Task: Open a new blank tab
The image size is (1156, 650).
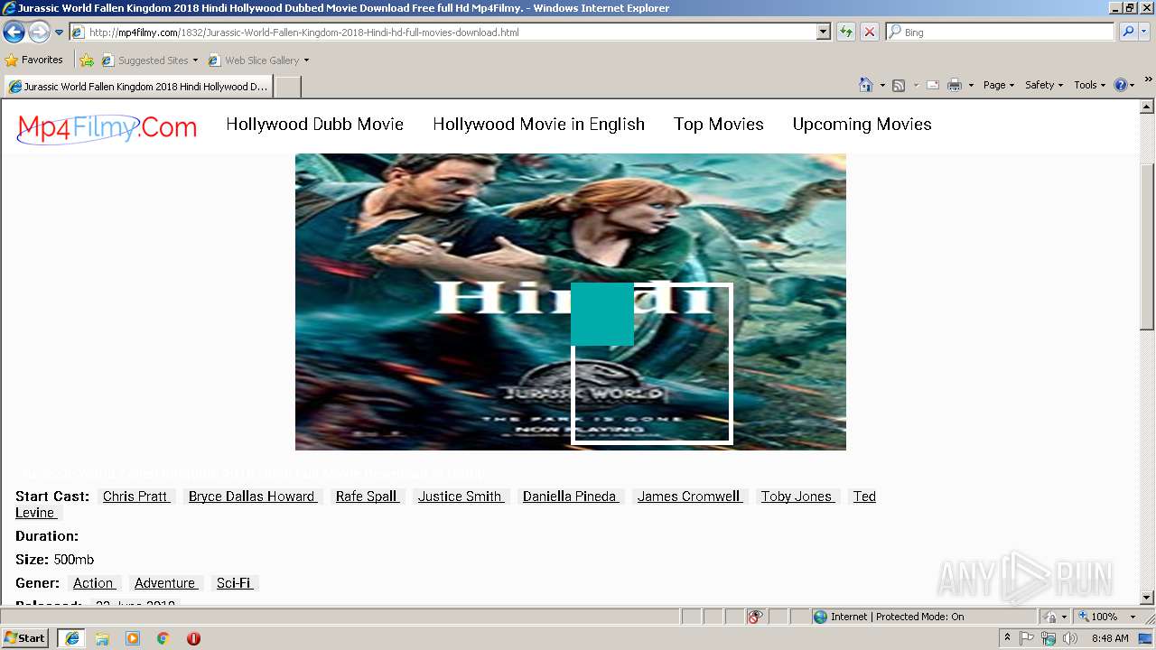Action: click(x=287, y=87)
